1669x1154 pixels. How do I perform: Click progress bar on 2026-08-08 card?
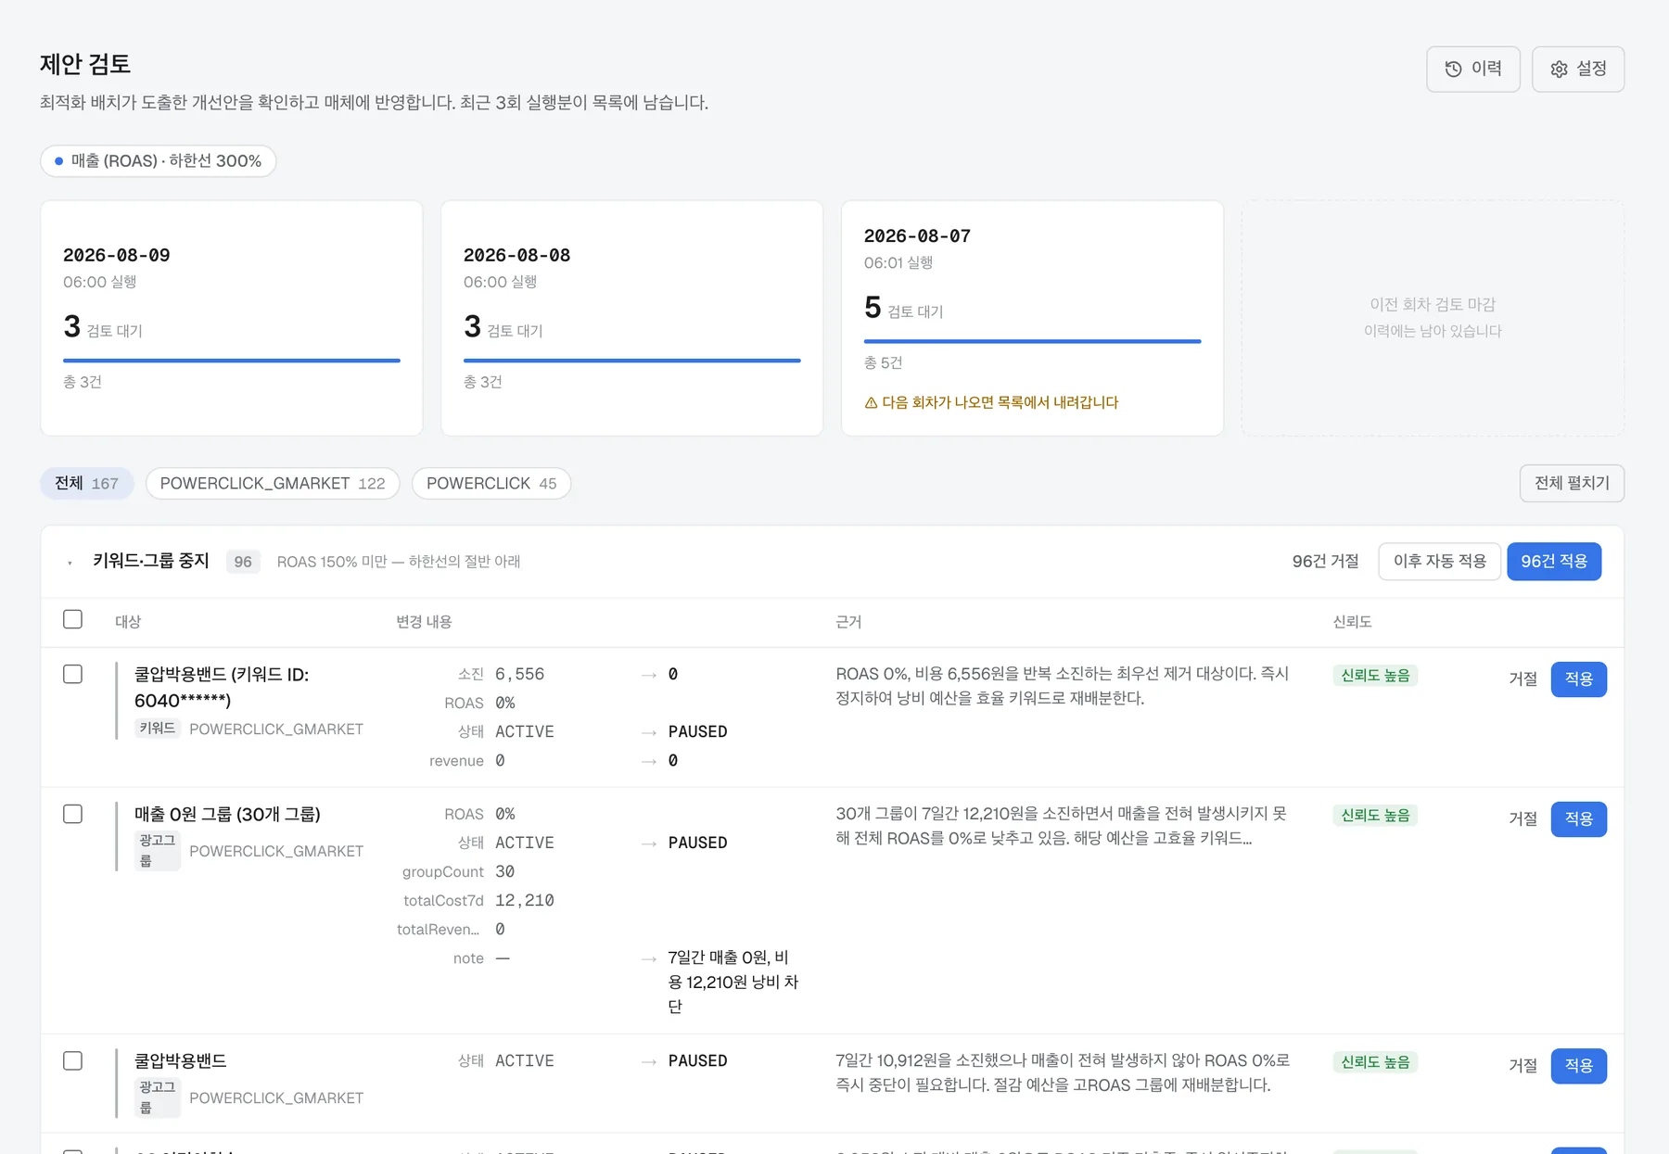pos(631,360)
